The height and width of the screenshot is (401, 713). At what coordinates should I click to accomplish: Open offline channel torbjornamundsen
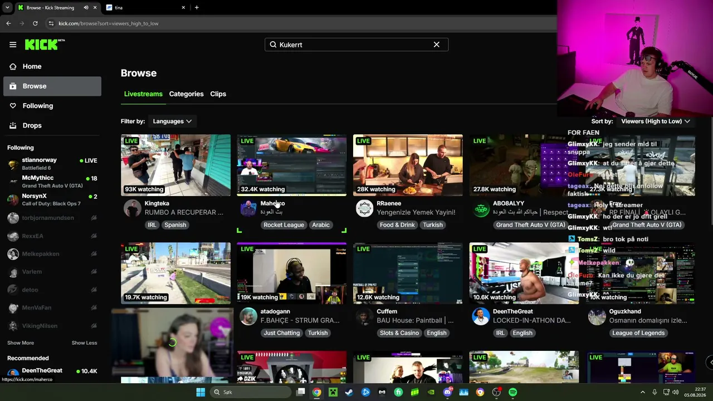(x=52, y=218)
